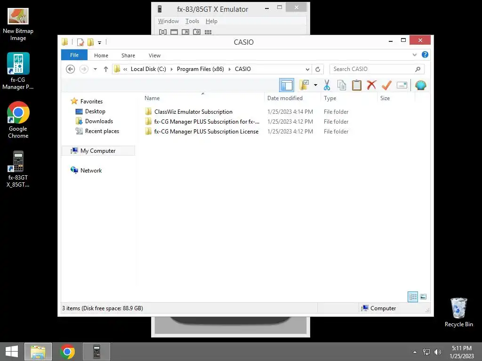Click Program Files (x86) in address bar

pos(201,69)
